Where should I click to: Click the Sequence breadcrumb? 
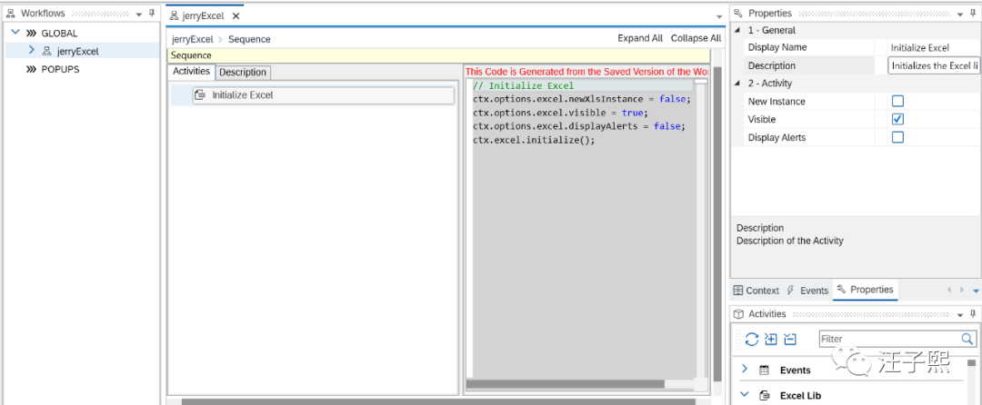(x=249, y=39)
